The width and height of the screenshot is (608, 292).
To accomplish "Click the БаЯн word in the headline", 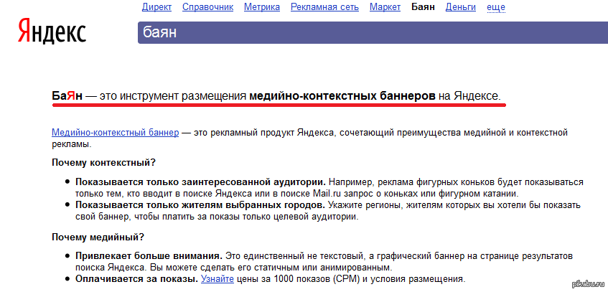I will click(67, 95).
